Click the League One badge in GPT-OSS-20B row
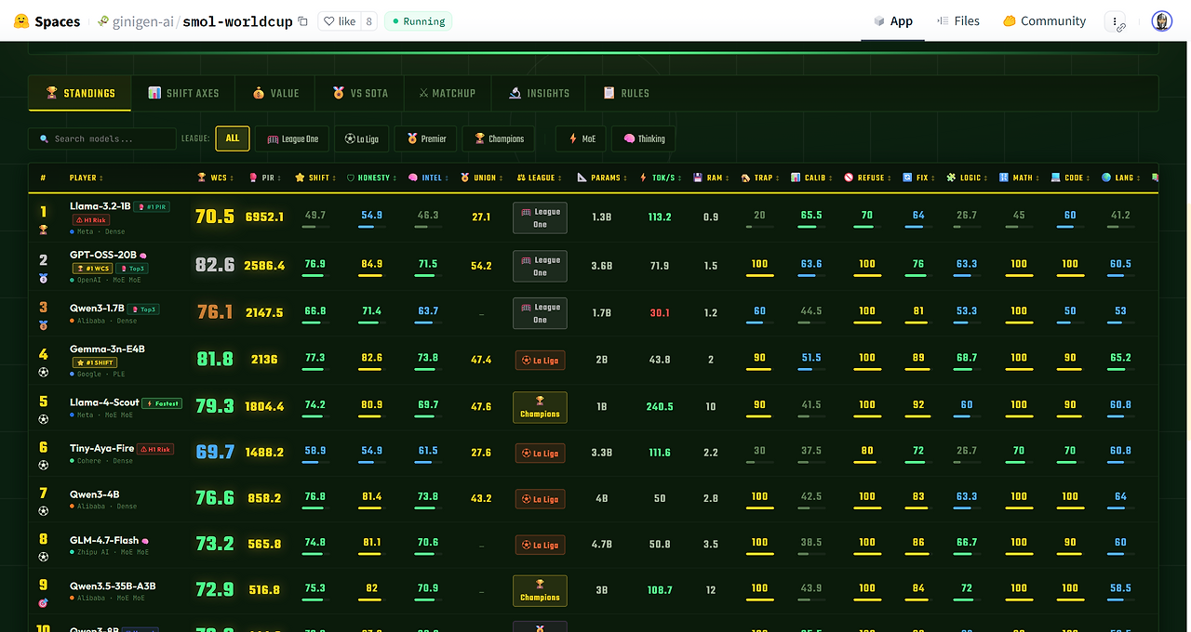 click(540, 267)
